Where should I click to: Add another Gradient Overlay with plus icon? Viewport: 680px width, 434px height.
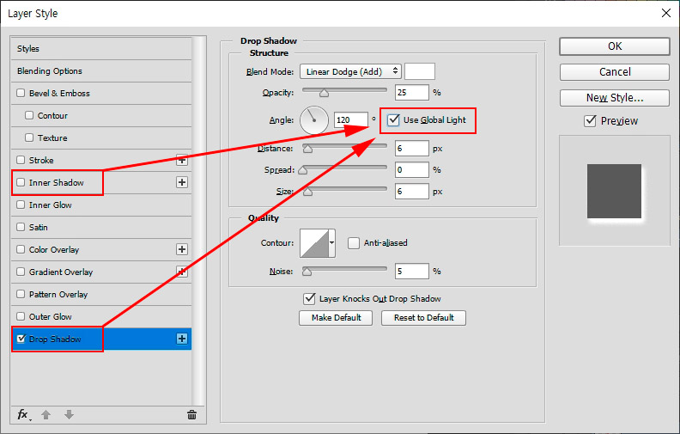coord(182,272)
